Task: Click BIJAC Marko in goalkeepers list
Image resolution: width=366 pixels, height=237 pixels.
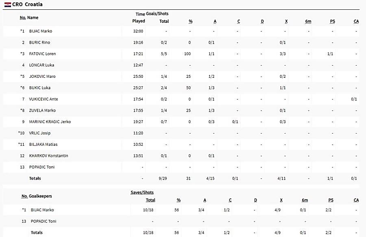Action: [x=42, y=210]
